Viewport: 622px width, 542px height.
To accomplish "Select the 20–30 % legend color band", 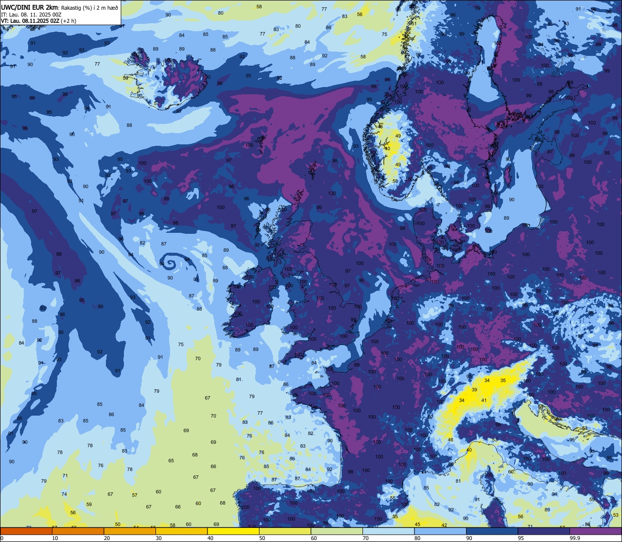I will 129,531.
